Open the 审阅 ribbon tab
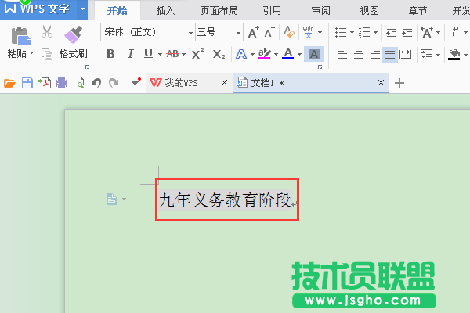470x313 pixels. 320,11
